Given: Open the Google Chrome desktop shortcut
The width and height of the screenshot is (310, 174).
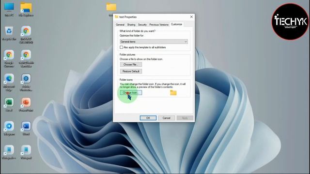Looking at the screenshot, I should coord(9,58).
